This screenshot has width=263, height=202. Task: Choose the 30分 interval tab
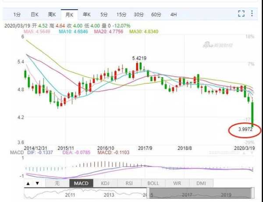point(138,14)
